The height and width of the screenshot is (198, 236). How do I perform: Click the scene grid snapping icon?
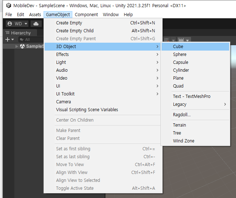coord(167,40)
